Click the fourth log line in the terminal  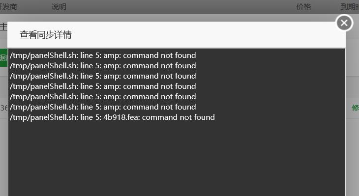pyautogui.click(x=103, y=86)
